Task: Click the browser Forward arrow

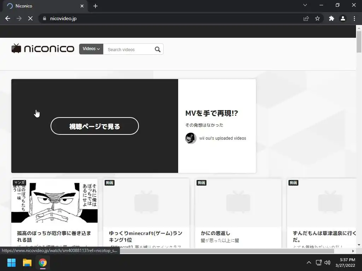Action: (19, 18)
